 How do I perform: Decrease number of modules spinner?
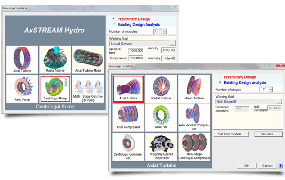(164, 33)
